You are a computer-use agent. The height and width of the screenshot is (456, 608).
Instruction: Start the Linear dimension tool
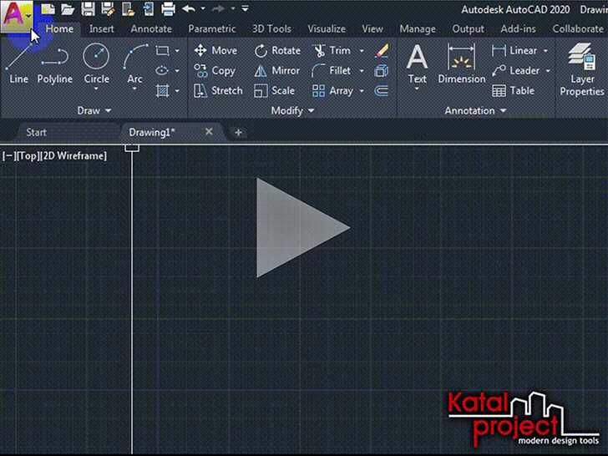pyautogui.click(x=514, y=50)
